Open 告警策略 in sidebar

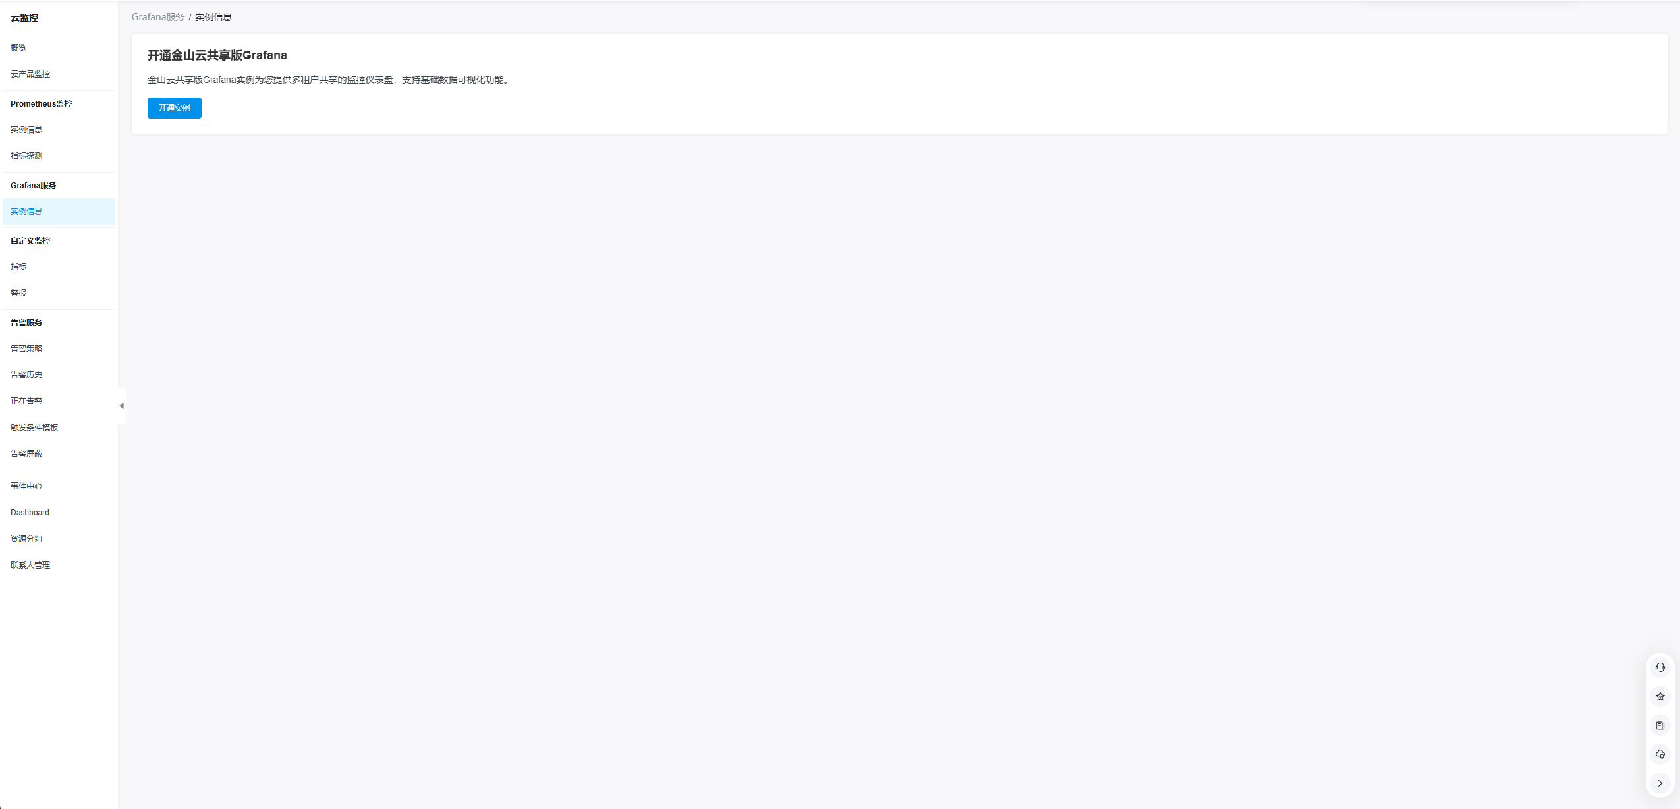[x=26, y=349]
